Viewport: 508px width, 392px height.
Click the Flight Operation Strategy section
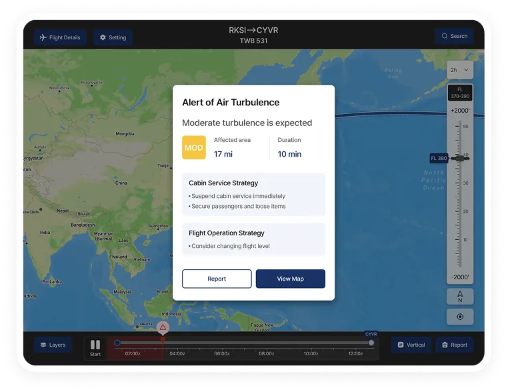pyautogui.click(x=253, y=239)
